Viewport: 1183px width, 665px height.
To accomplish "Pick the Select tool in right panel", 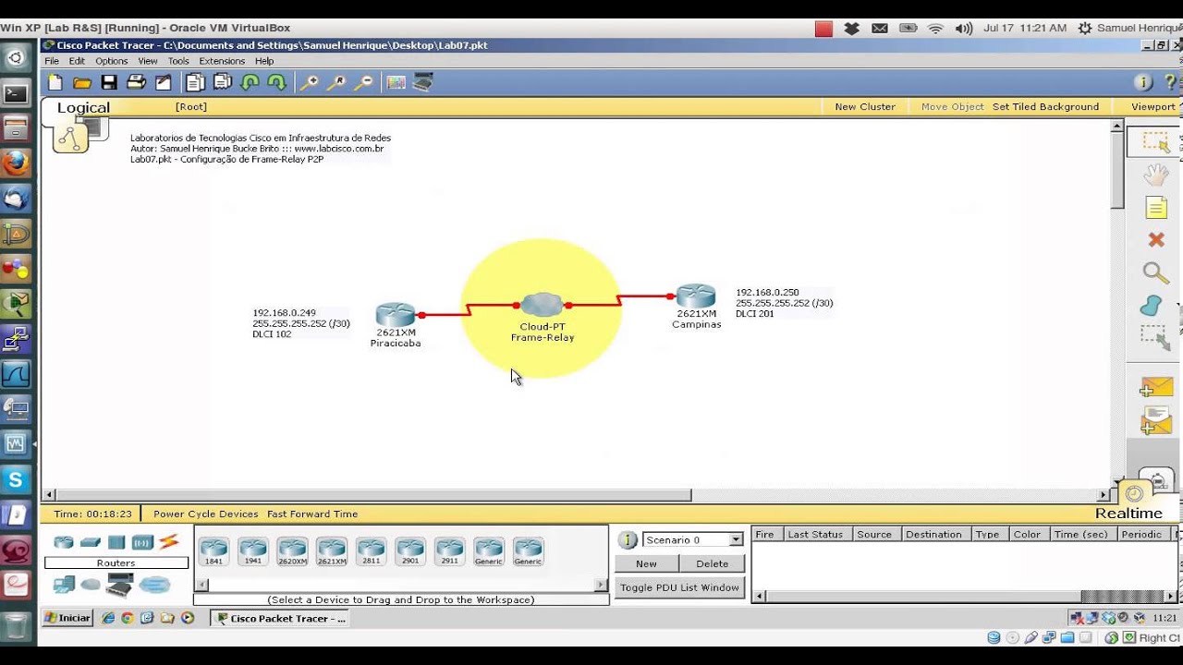I will 1155,141.
